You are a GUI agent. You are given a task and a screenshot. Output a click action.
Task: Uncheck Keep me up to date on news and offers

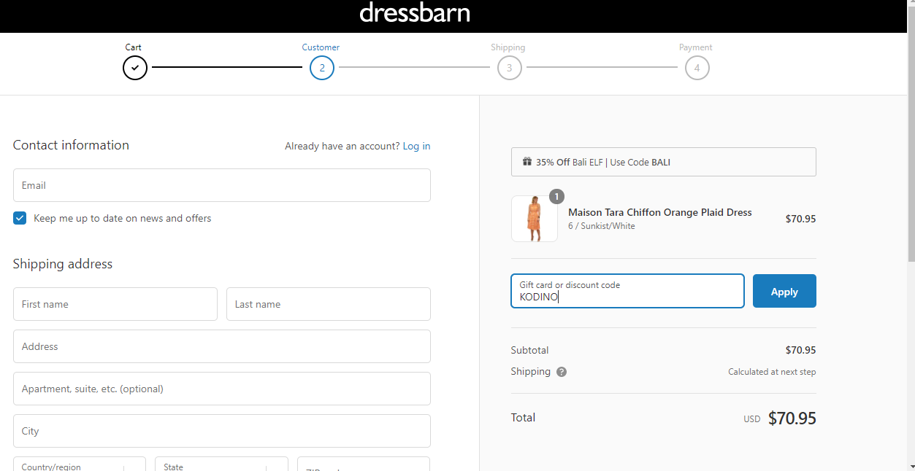20,218
